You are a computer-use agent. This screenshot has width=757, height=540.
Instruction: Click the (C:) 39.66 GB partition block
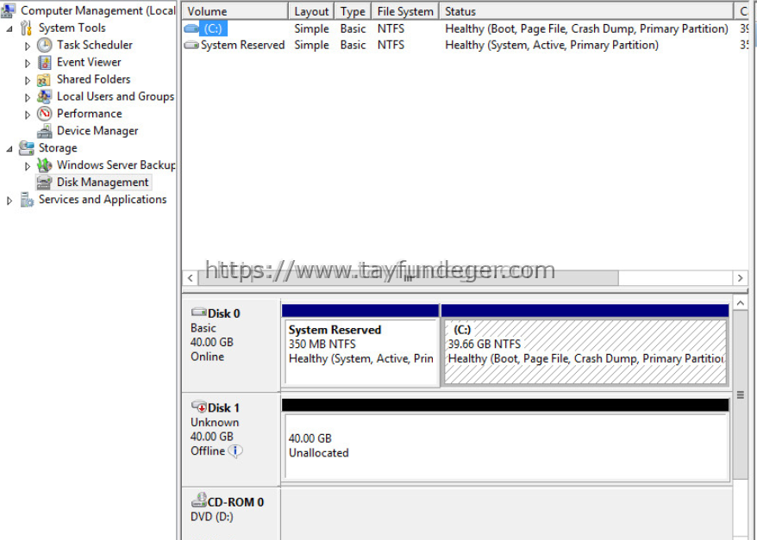click(585, 344)
